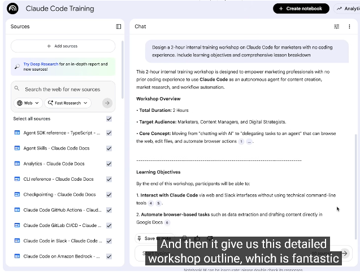The width and height of the screenshot is (360, 275).
Task: Uncheck CLI reference source checkbox
Action: [109, 179]
